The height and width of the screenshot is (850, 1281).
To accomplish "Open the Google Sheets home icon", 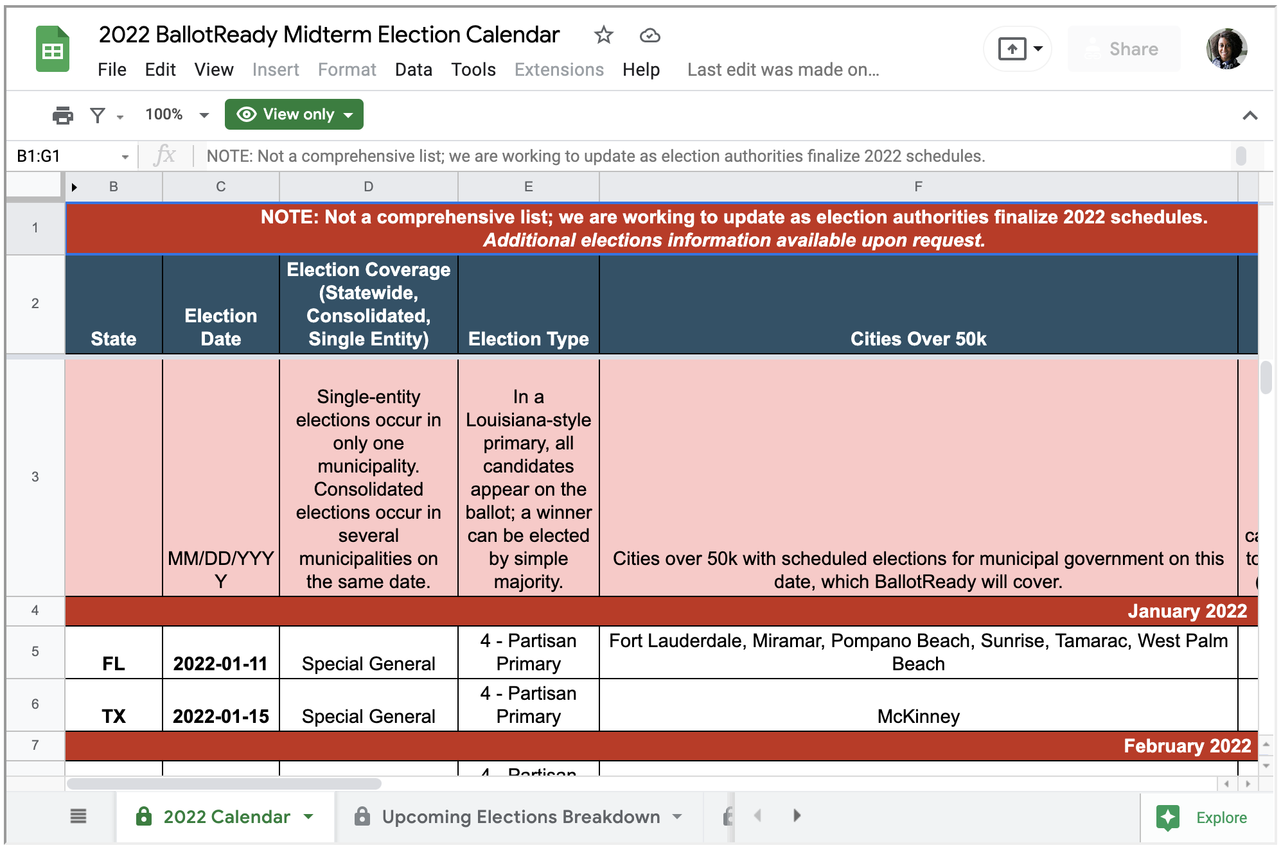I will point(53,49).
